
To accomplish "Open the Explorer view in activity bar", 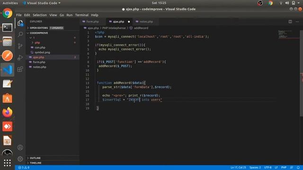I will (20, 23).
